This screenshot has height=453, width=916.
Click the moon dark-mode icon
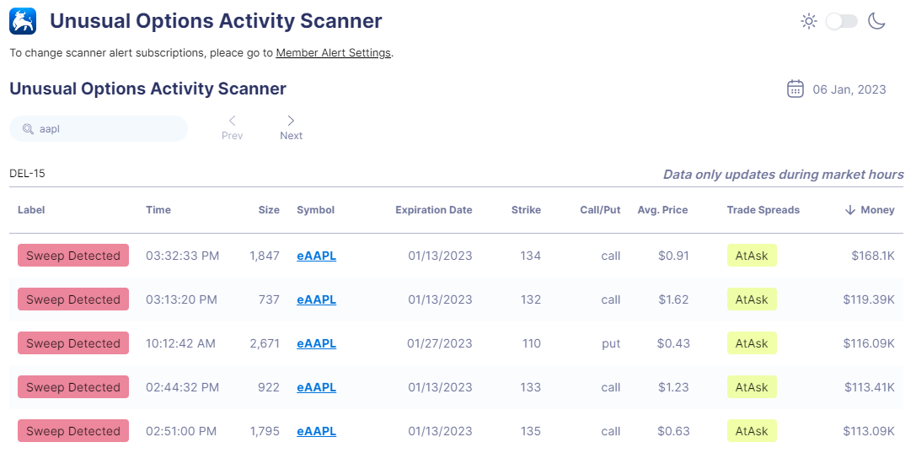(x=876, y=22)
